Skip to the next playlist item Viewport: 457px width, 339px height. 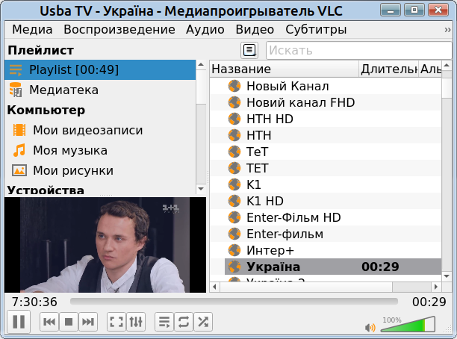(87, 322)
